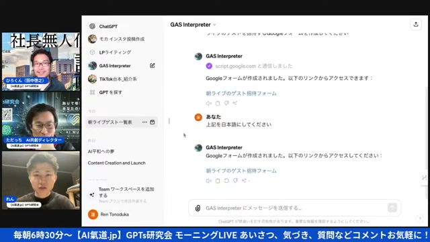Copy second GAS Interpreter reply
The width and height of the screenshot is (430, 242).
(x=218, y=181)
